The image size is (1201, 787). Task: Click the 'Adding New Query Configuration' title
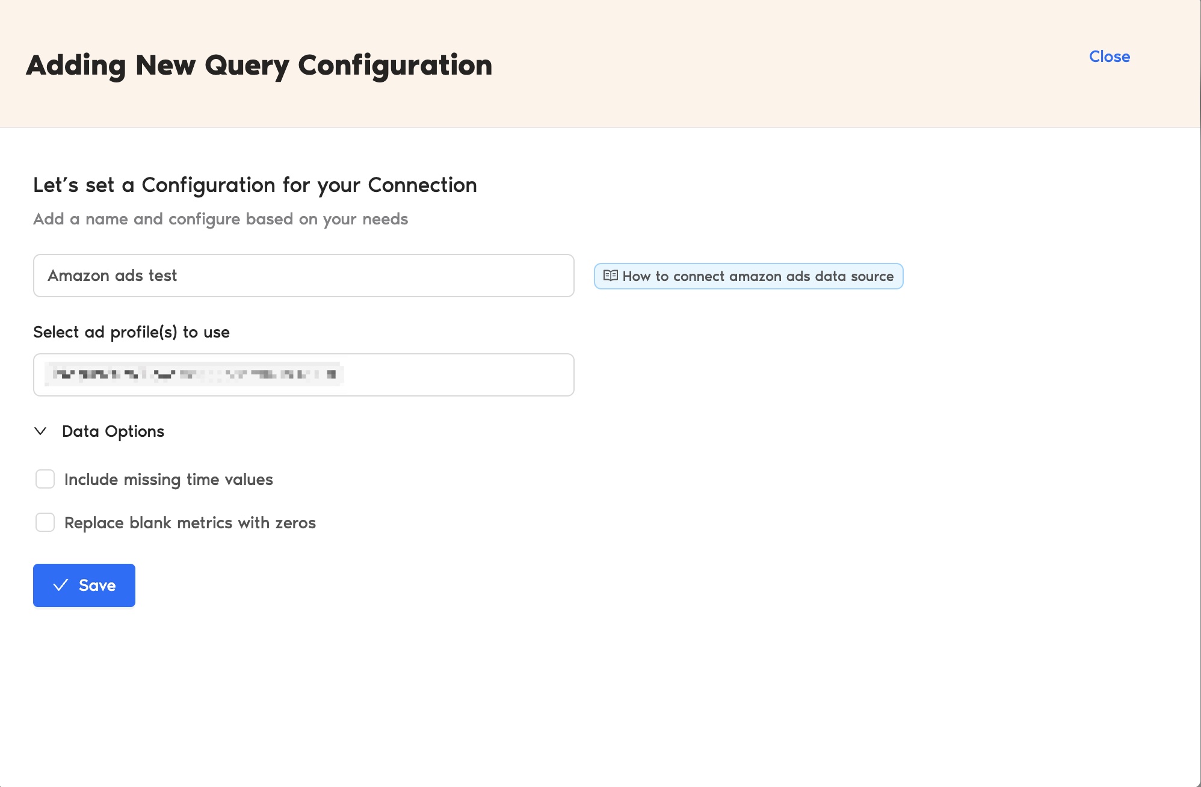pos(259,65)
